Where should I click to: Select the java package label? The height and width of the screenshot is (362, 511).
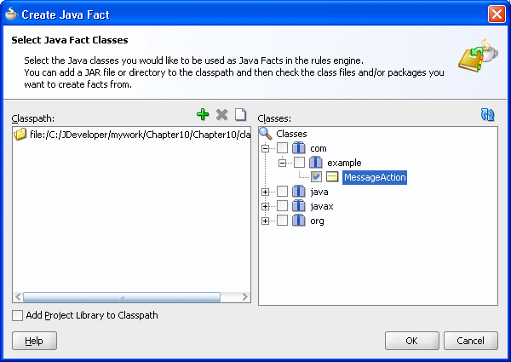click(x=319, y=192)
